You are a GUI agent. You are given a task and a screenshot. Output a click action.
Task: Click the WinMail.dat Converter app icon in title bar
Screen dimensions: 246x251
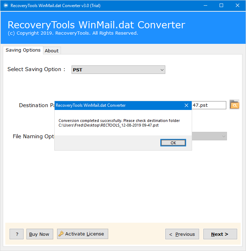6,6
